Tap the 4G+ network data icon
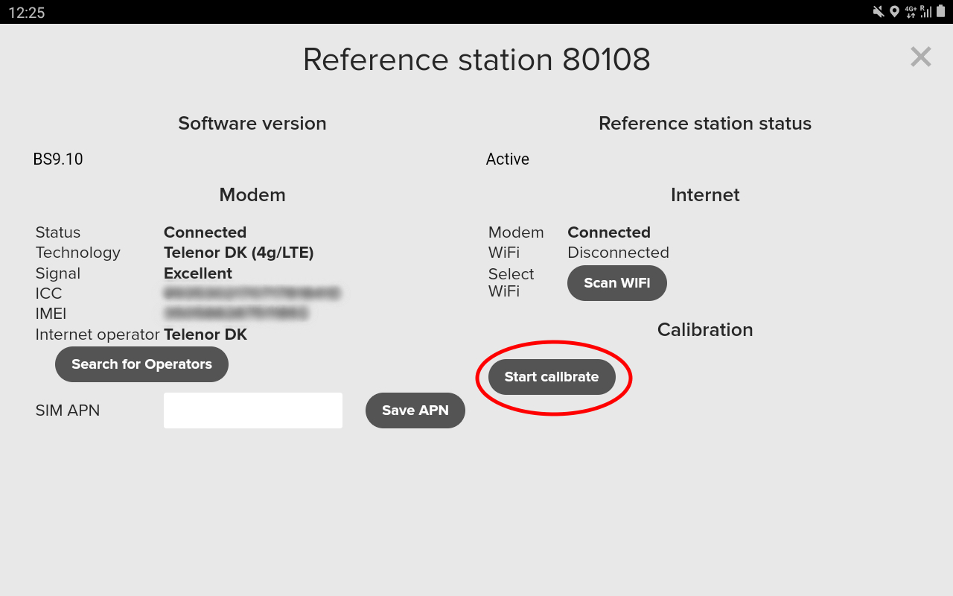The width and height of the screenshot is (953, 596). tap(911, 11)
